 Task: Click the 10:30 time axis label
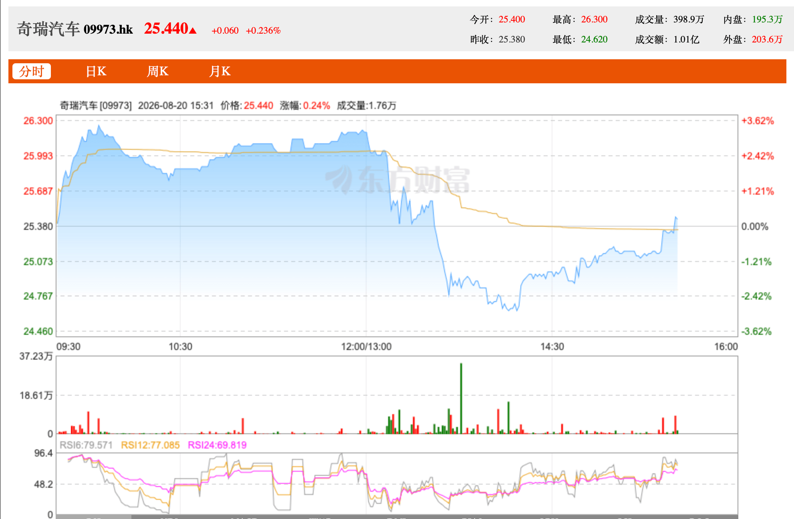click(x=180, y=346)
